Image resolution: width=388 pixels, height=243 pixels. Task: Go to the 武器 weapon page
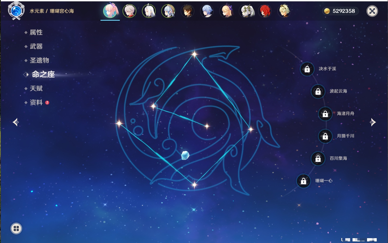[x=36, y=46]
